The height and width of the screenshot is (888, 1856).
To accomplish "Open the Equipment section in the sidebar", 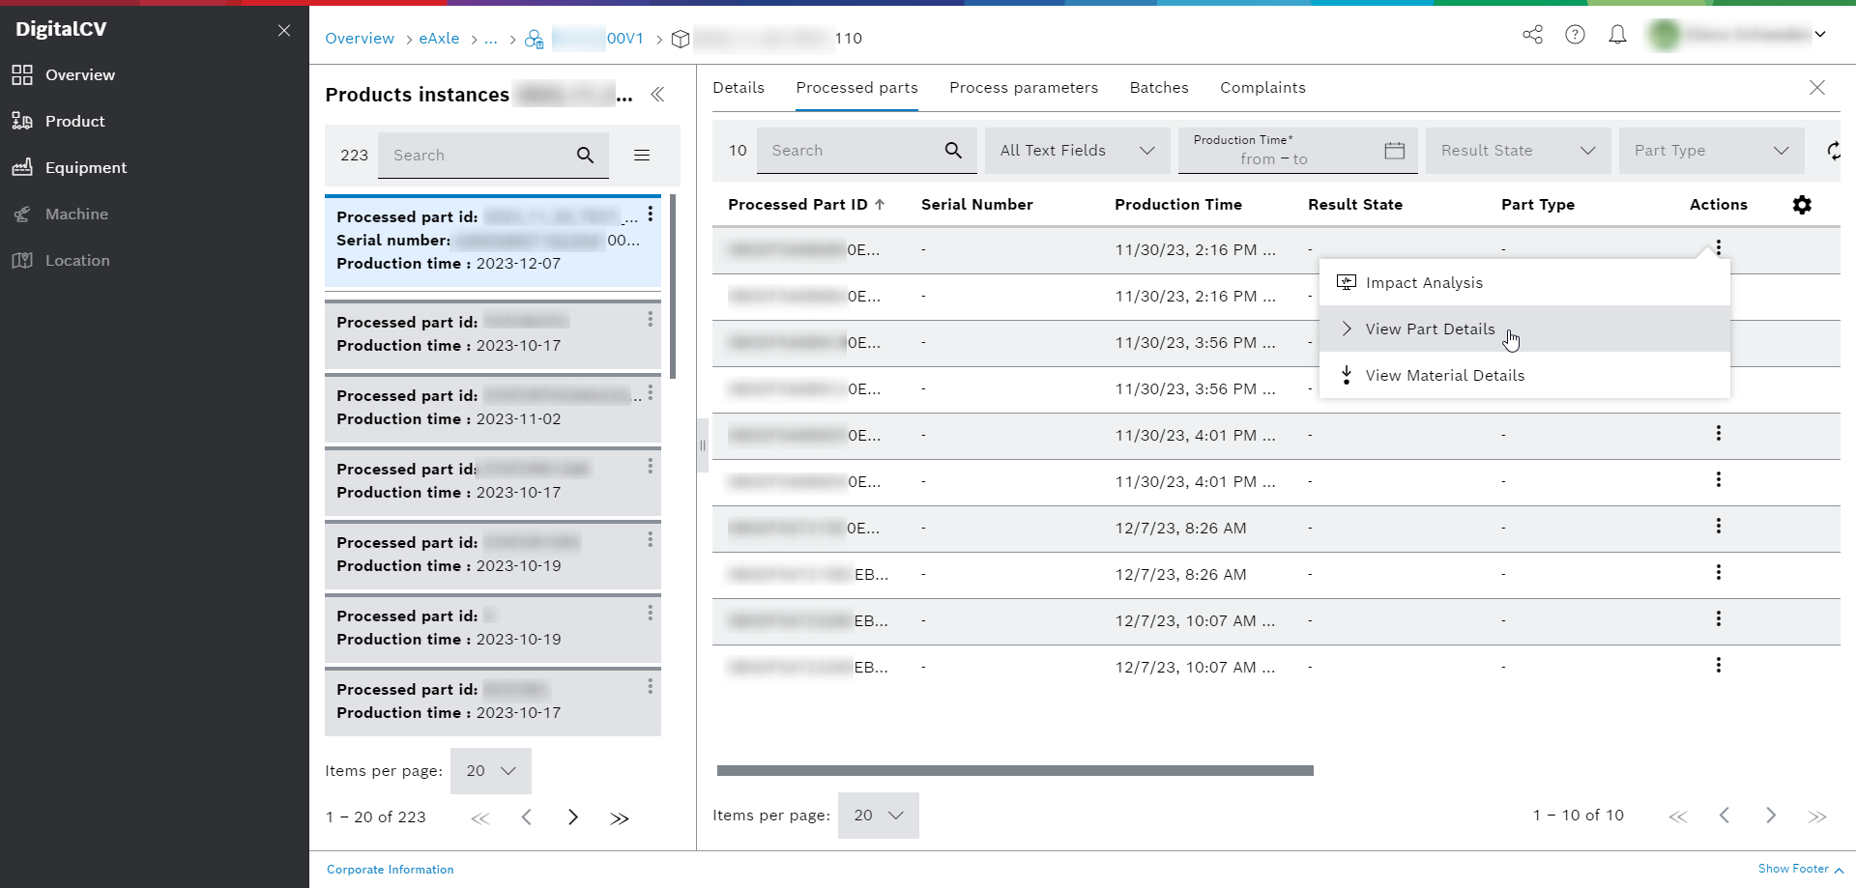I will click(86, 167).
